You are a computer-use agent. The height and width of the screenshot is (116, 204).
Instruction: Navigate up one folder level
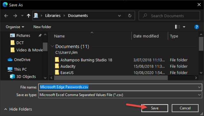coord(28,16)
